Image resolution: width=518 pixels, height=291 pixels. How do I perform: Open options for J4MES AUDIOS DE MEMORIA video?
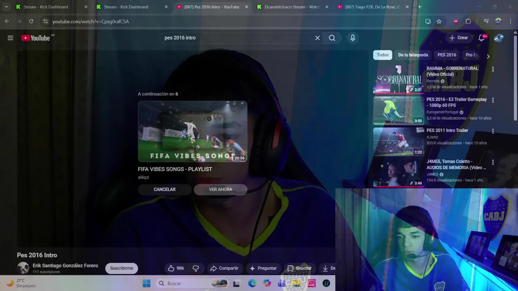coord(493,162)
